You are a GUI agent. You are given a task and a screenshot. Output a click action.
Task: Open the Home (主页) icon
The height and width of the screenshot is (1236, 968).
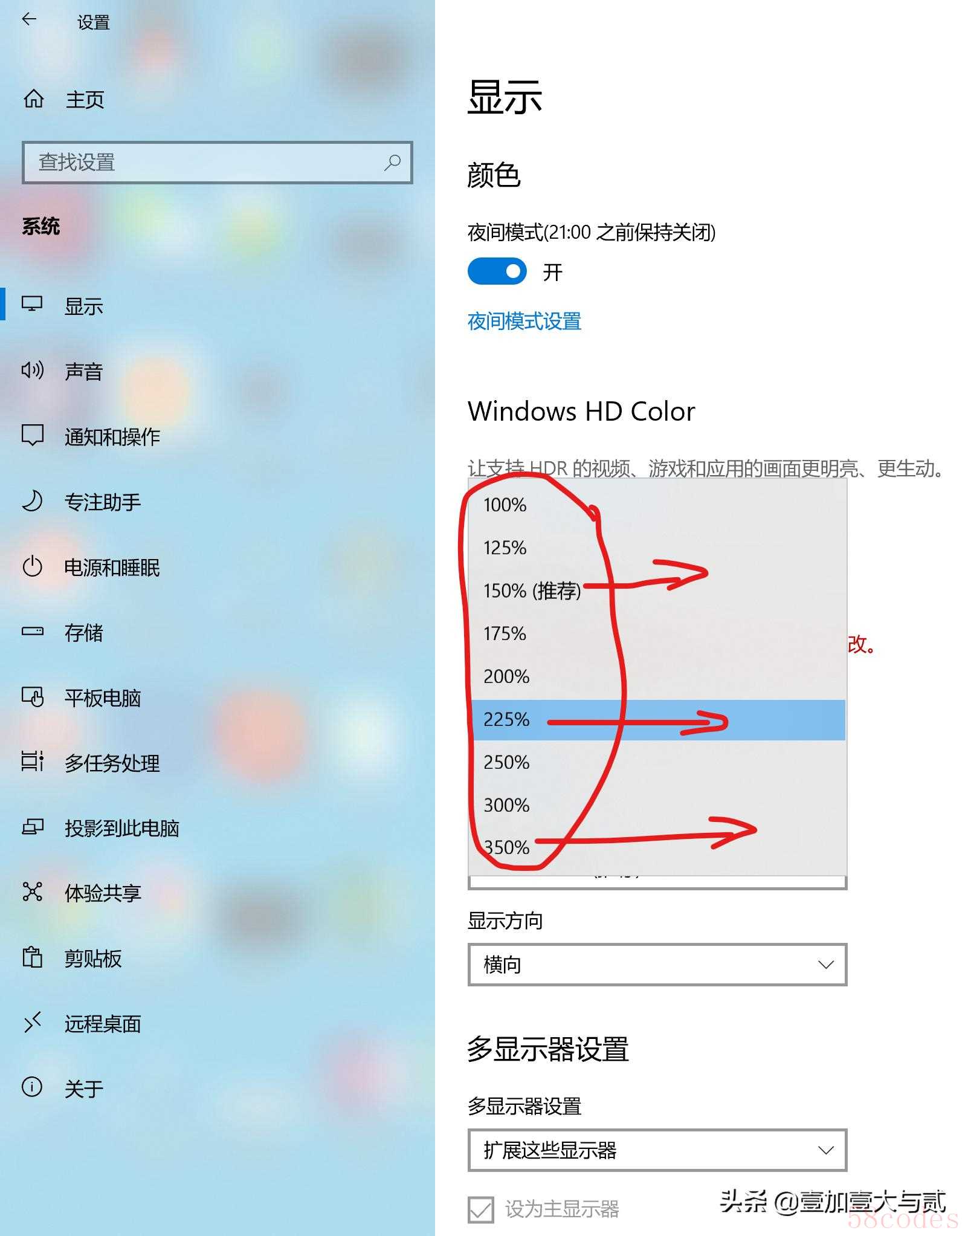click(33, 99)
